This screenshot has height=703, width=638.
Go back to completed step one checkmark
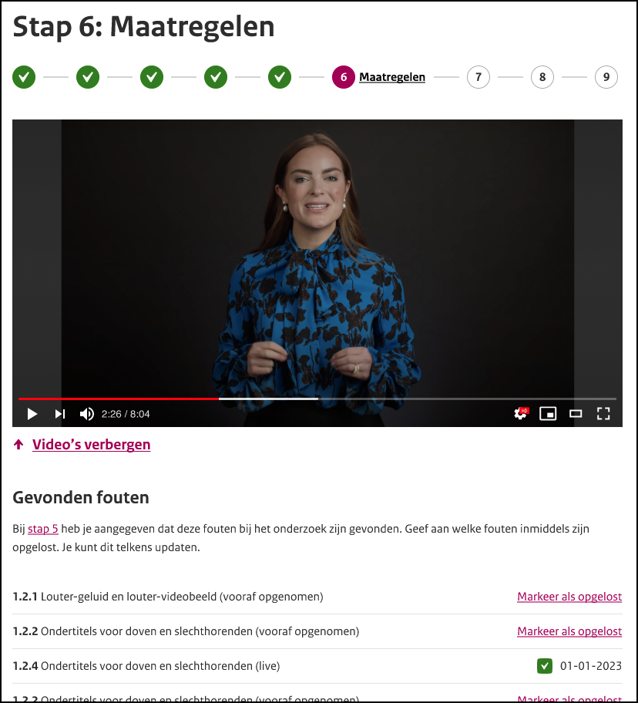click(24, 77)
